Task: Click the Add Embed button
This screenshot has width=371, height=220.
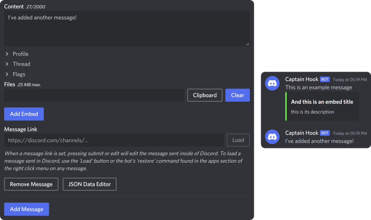Action: (24, 114)
